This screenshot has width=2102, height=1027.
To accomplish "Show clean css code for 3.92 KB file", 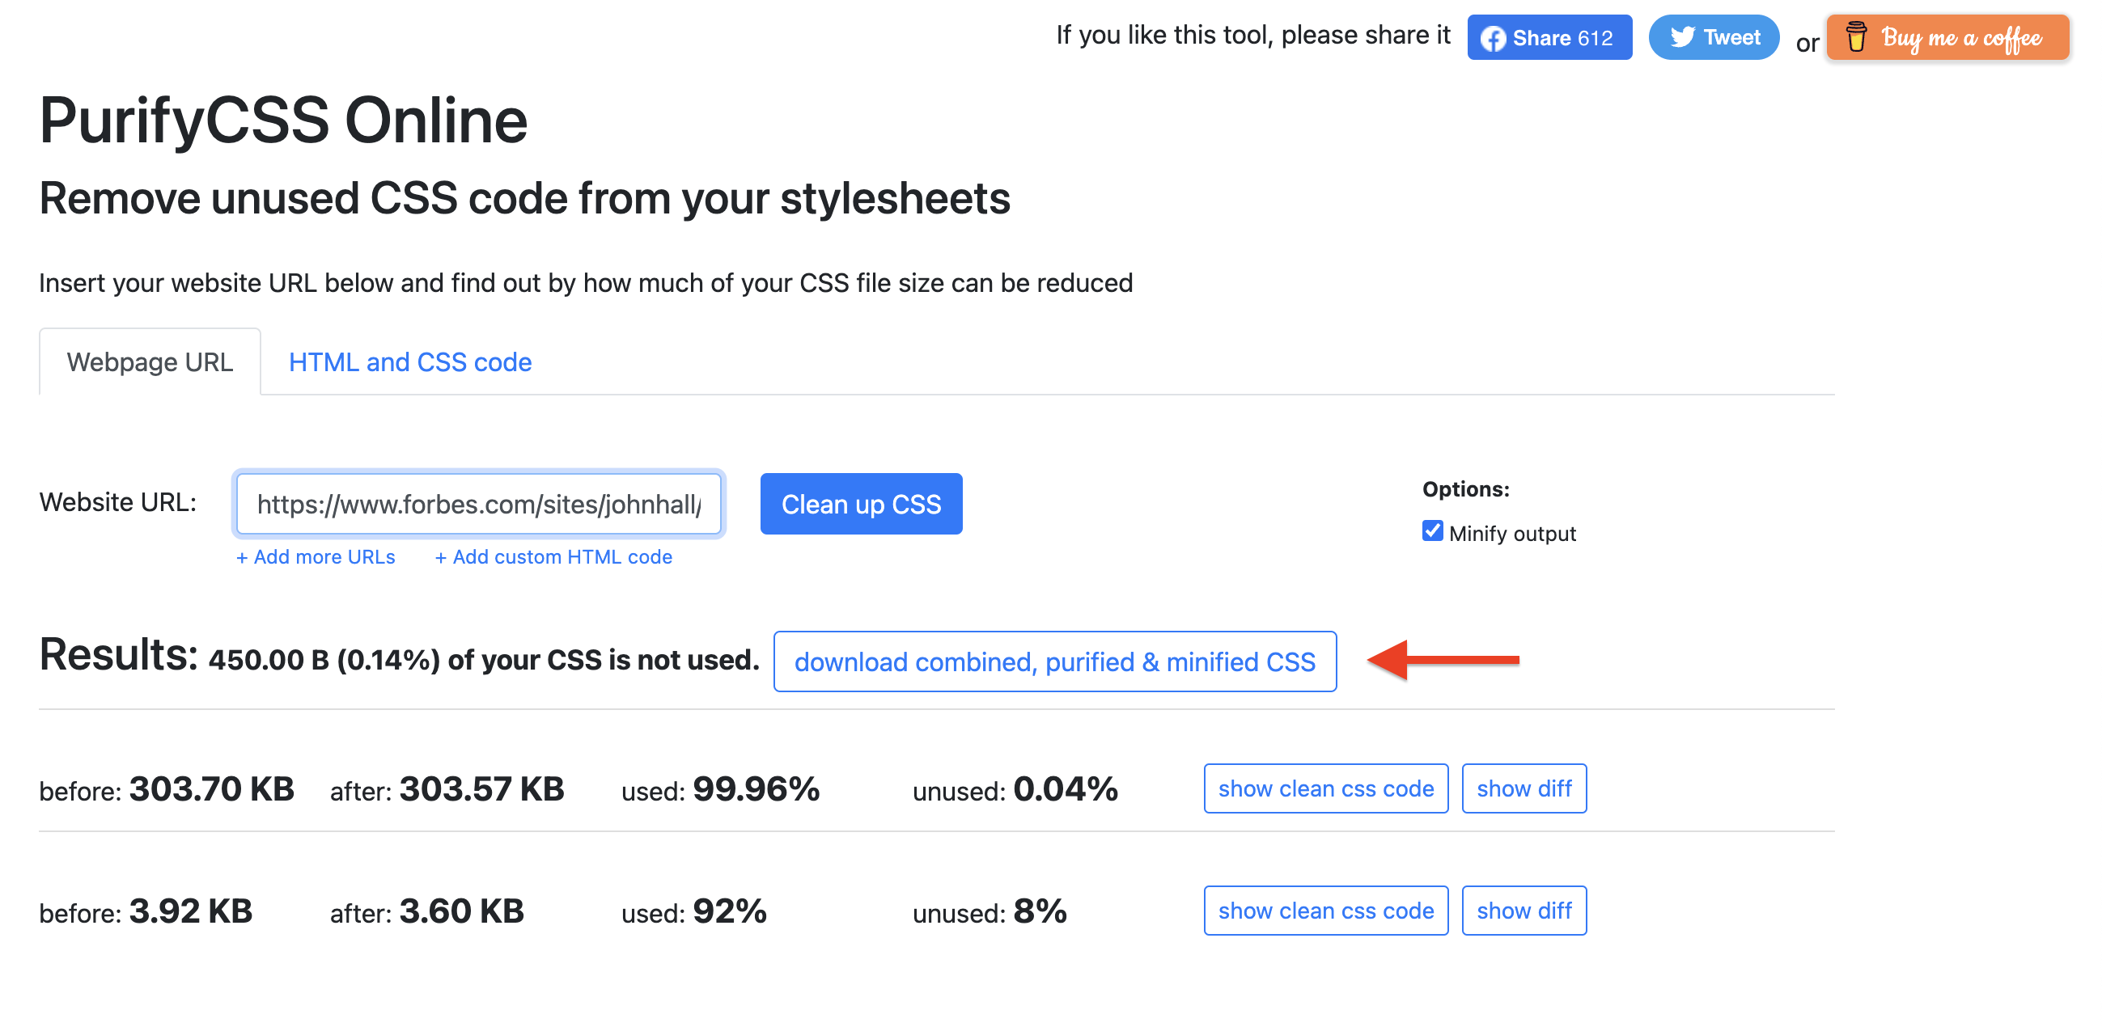I will [1325, 911].
